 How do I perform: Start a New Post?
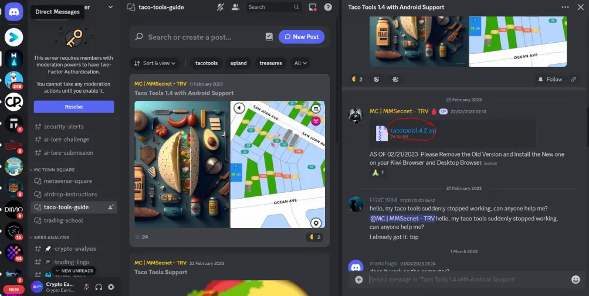pyautogui.click(x=302, y=37)
